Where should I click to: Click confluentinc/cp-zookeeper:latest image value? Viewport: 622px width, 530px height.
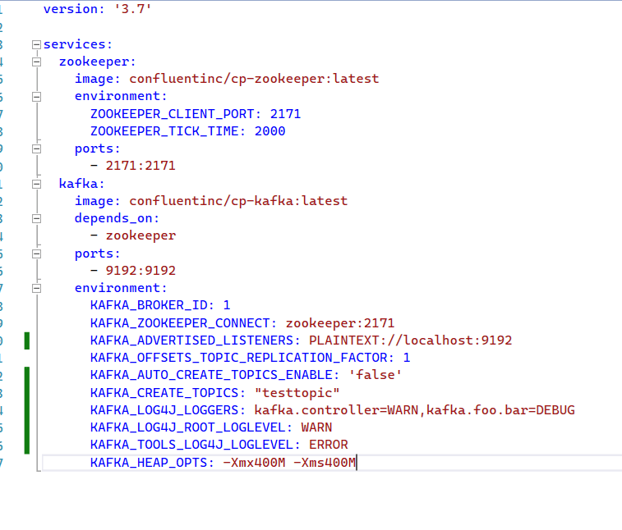pyautogui.click(x=254, y=79)
